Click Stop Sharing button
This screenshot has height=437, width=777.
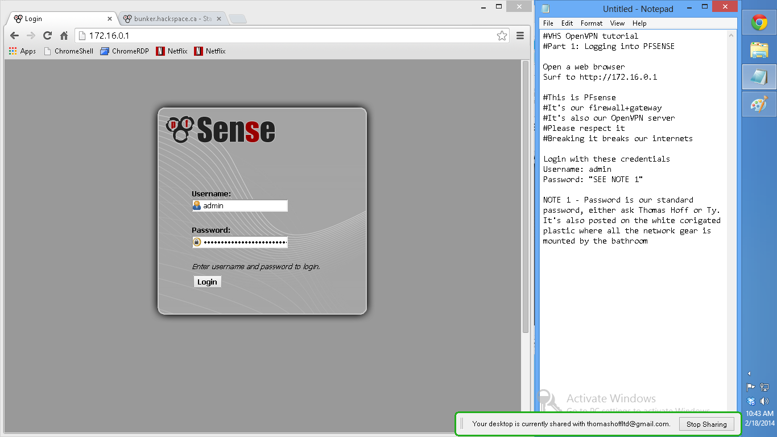[x=706, y=424]
